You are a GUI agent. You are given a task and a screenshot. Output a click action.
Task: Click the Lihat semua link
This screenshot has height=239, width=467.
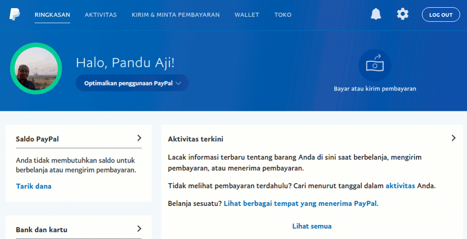pos(312,226)
